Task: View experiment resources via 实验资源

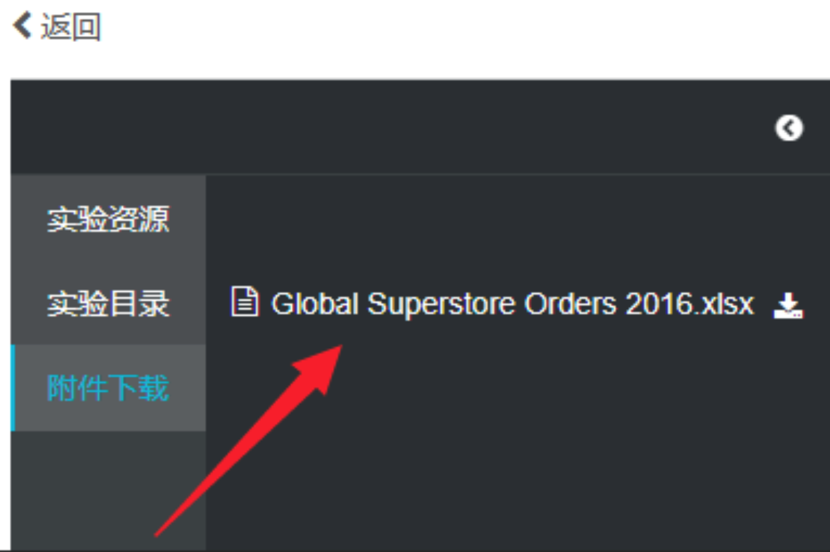Action: [x=108, y=219]
